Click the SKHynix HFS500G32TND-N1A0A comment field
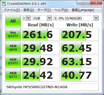Image resolution: width=104 pixels, height=95 pixels. click(52, 87)
